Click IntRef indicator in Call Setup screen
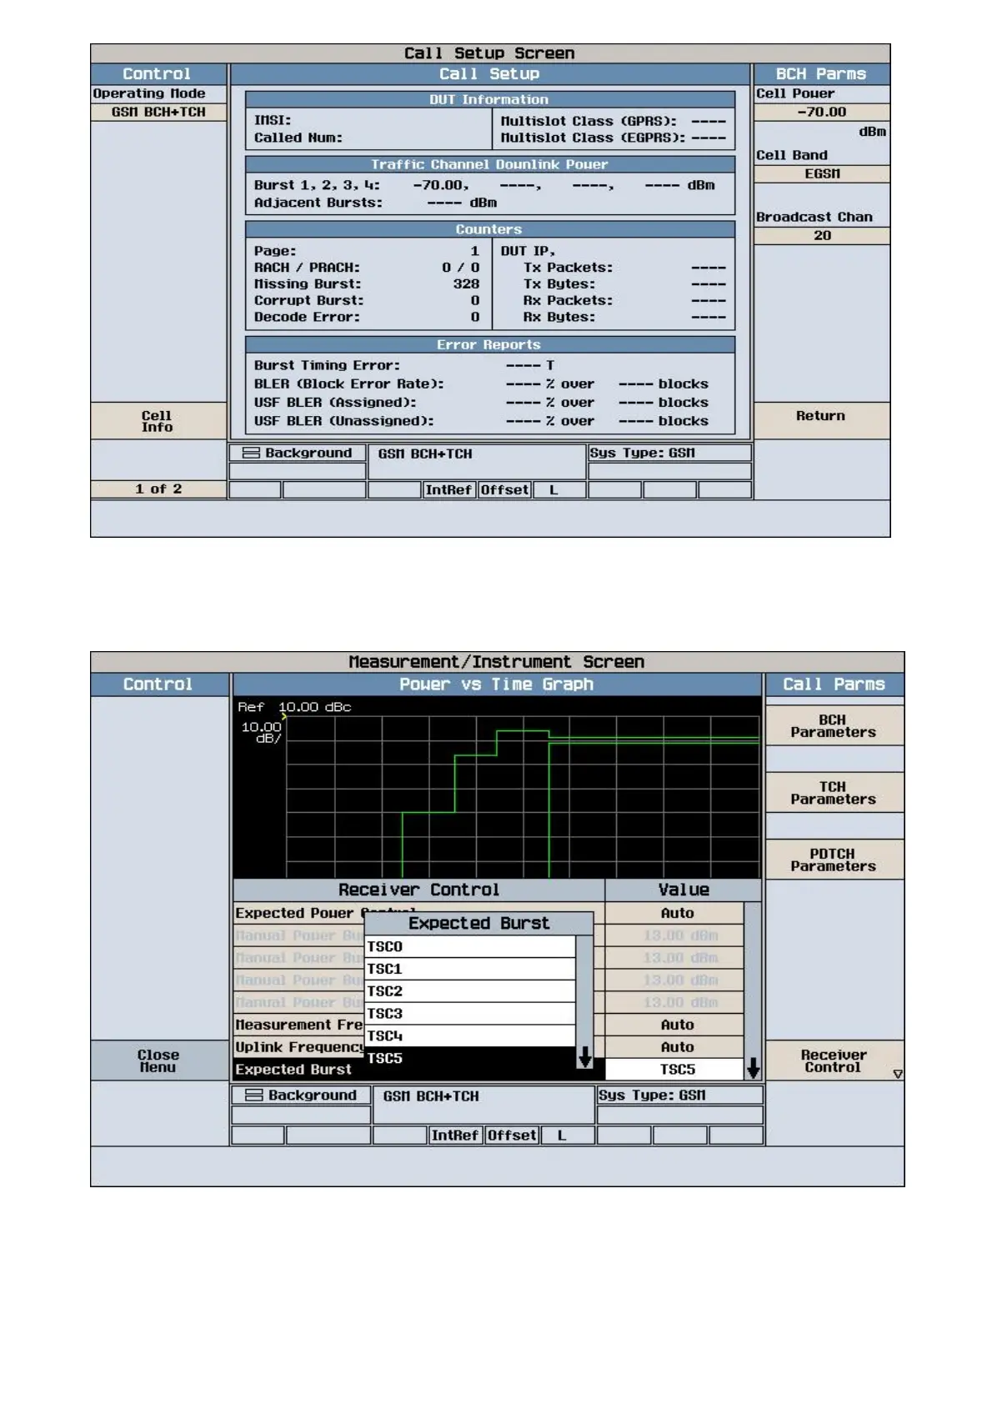The image size is (992, 1404). pos(448,490)
